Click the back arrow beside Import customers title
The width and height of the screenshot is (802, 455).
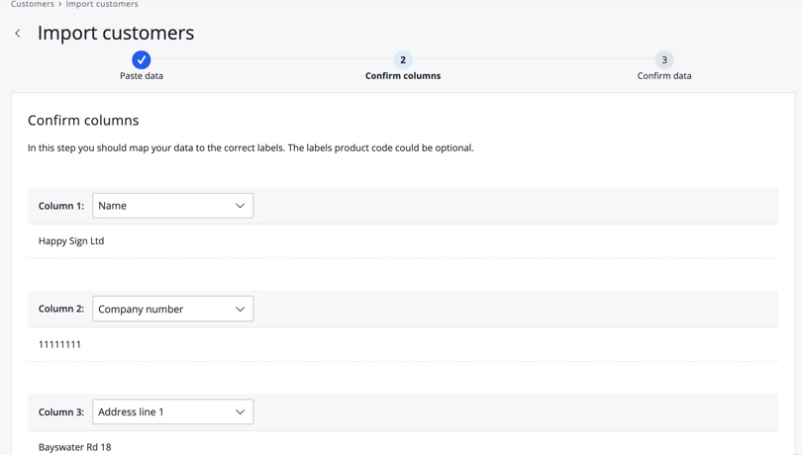click(18, 34)
